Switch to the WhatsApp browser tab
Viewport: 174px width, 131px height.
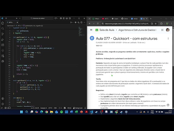96,19
